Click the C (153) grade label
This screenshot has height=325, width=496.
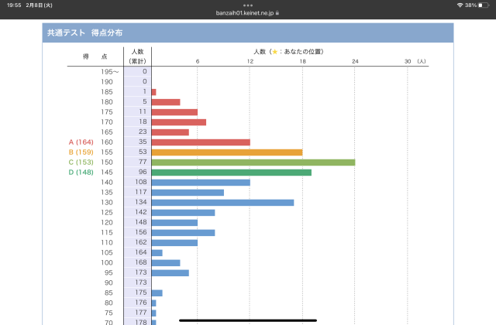81,162
